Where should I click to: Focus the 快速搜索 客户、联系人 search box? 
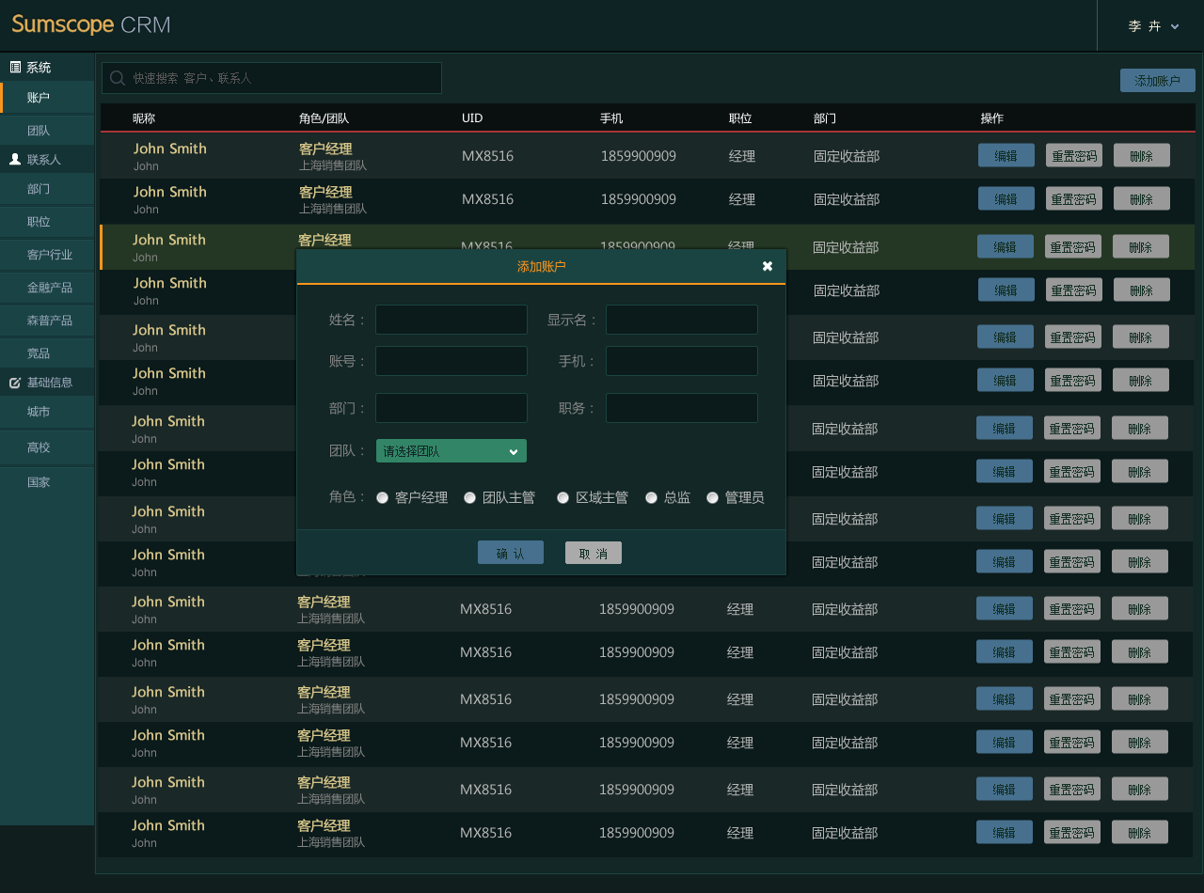pyautogui.click(x=272, y=78)
